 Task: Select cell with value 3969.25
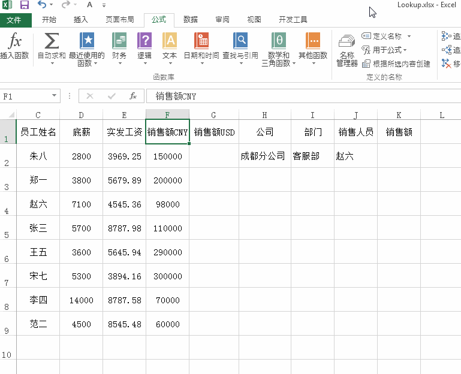click(x=124, y=156)
